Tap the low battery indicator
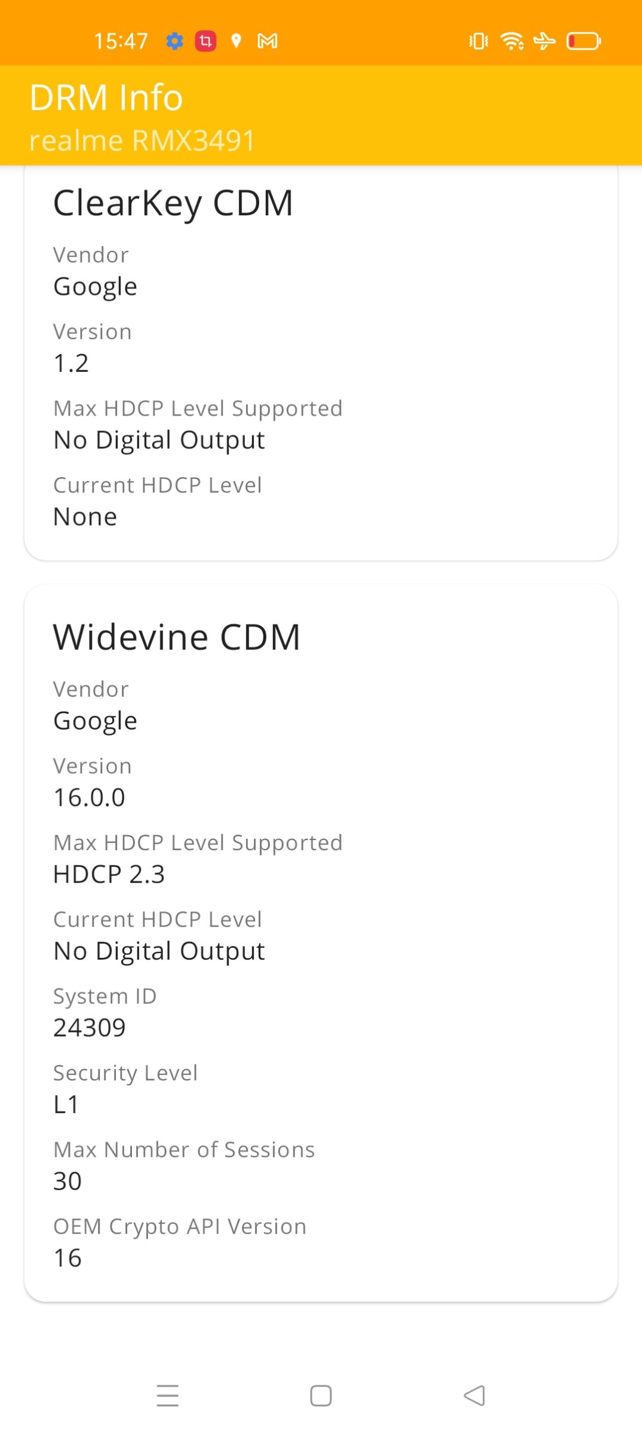642x1435 pixels. point(583,41)
